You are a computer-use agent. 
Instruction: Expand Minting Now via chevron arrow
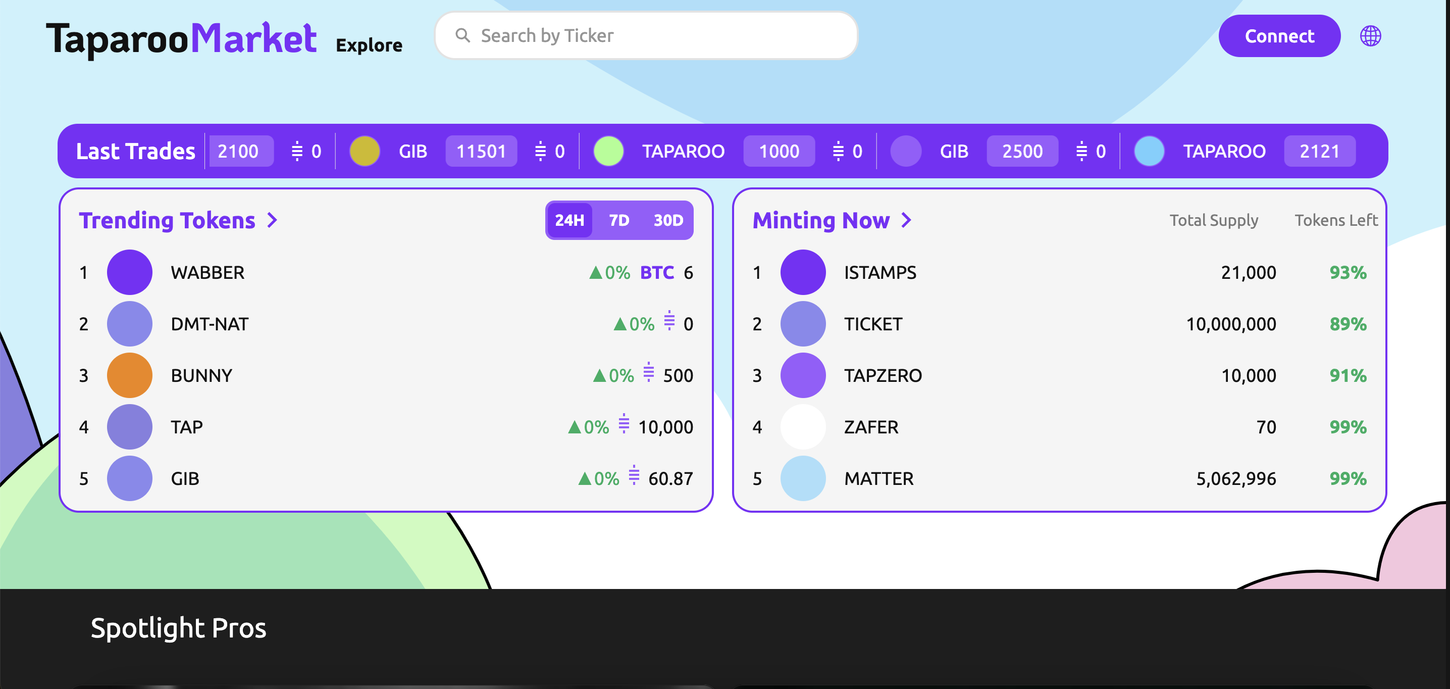(906, 220)
